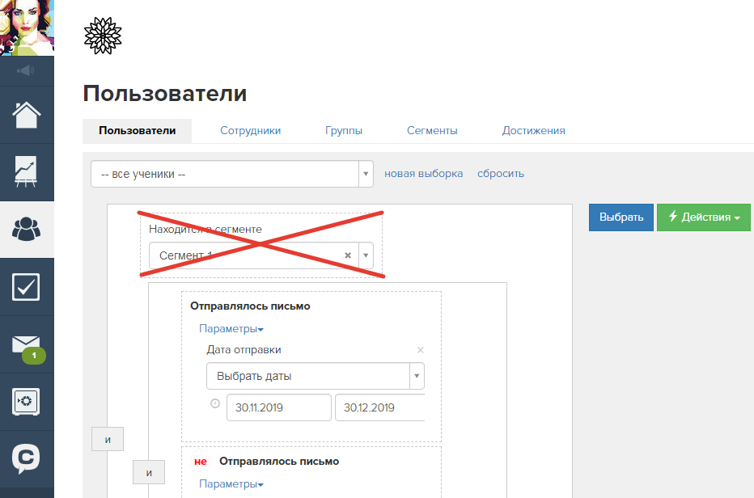Open the green Действия dropdown button
754x498 pixels.
point(704,217)
